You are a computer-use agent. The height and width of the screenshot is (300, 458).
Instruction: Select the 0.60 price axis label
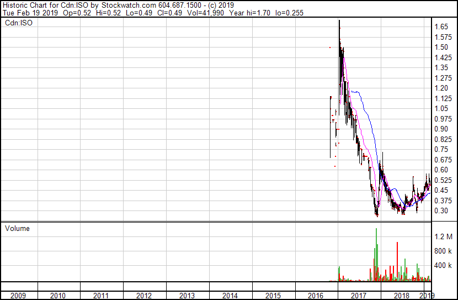[x=440, y=170]
